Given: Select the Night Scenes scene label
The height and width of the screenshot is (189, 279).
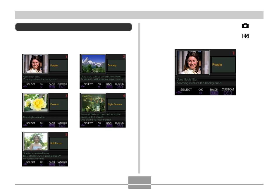Looking at the screenshot, I should click(x=115, y=104).
